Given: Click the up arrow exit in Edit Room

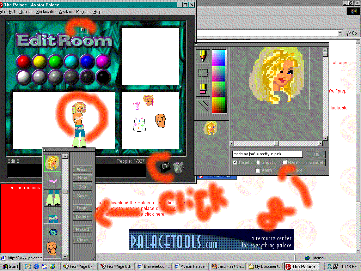Looking at the screenshot, I should (x=82, y=30).
